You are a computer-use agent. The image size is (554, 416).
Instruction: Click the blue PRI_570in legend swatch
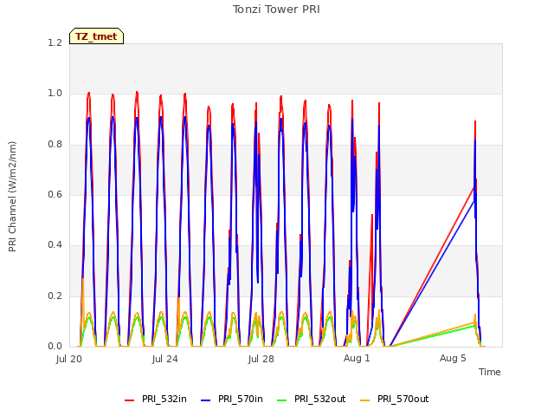[x=206, y=400]
